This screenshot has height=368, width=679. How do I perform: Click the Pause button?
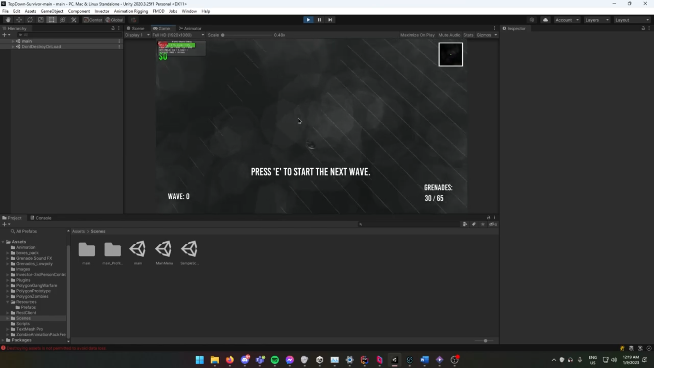click(x=319, y=20)
